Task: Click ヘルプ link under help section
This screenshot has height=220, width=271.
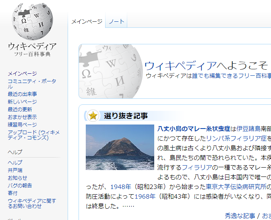Action: point(15,162)
